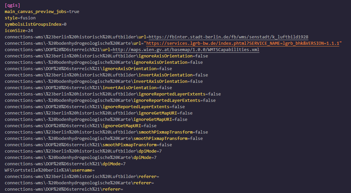This screenshot has width=351, height=193.
Task: Click url key on the DOP Österreich line
Action: tap(106, 50)
